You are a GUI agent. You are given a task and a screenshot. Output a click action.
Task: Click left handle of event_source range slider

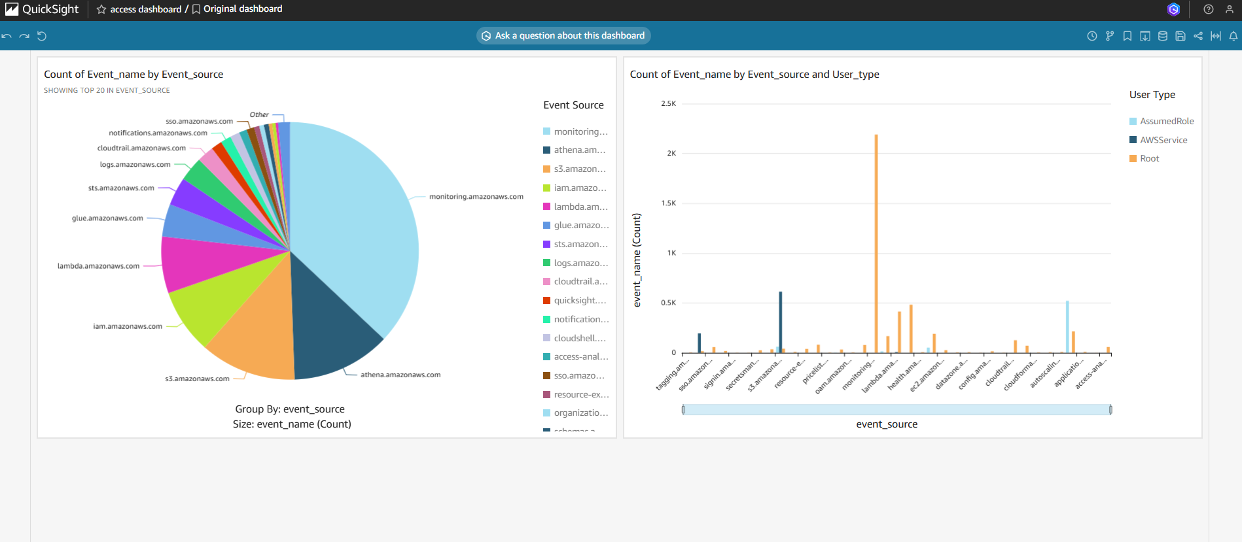click(x=683, y=409)
